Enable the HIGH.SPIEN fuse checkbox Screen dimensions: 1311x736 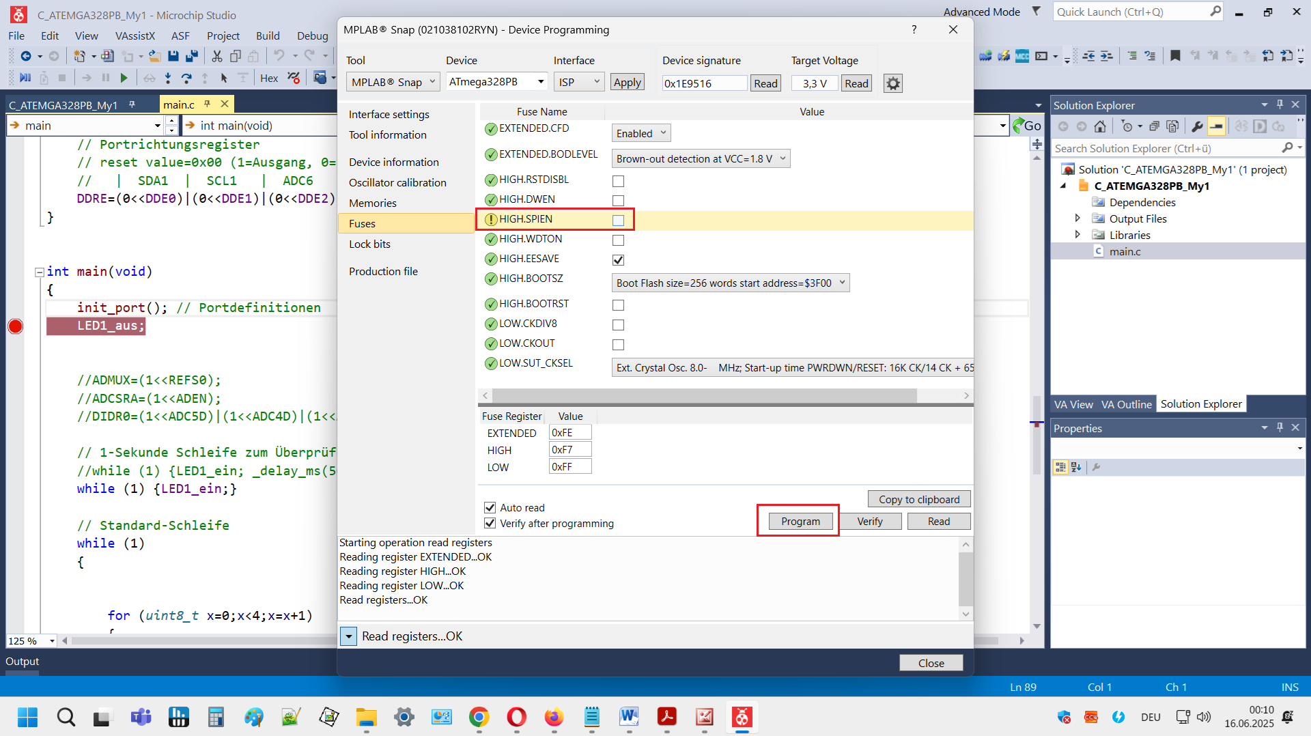[x=618, y=220]
